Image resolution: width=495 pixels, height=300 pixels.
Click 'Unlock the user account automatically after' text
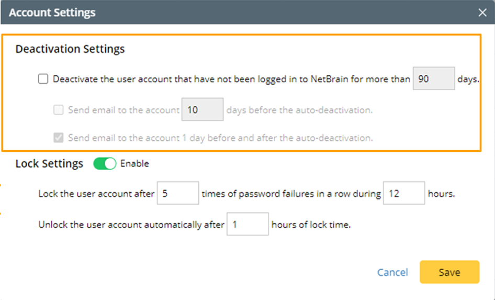131,225
